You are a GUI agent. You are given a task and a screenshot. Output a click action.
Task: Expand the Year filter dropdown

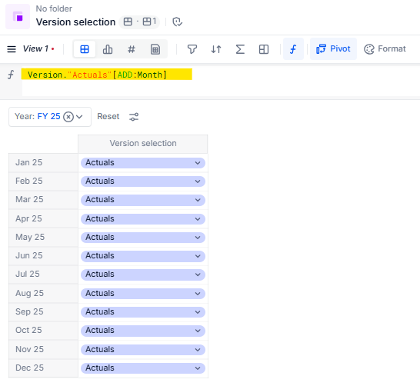point(79,117)
